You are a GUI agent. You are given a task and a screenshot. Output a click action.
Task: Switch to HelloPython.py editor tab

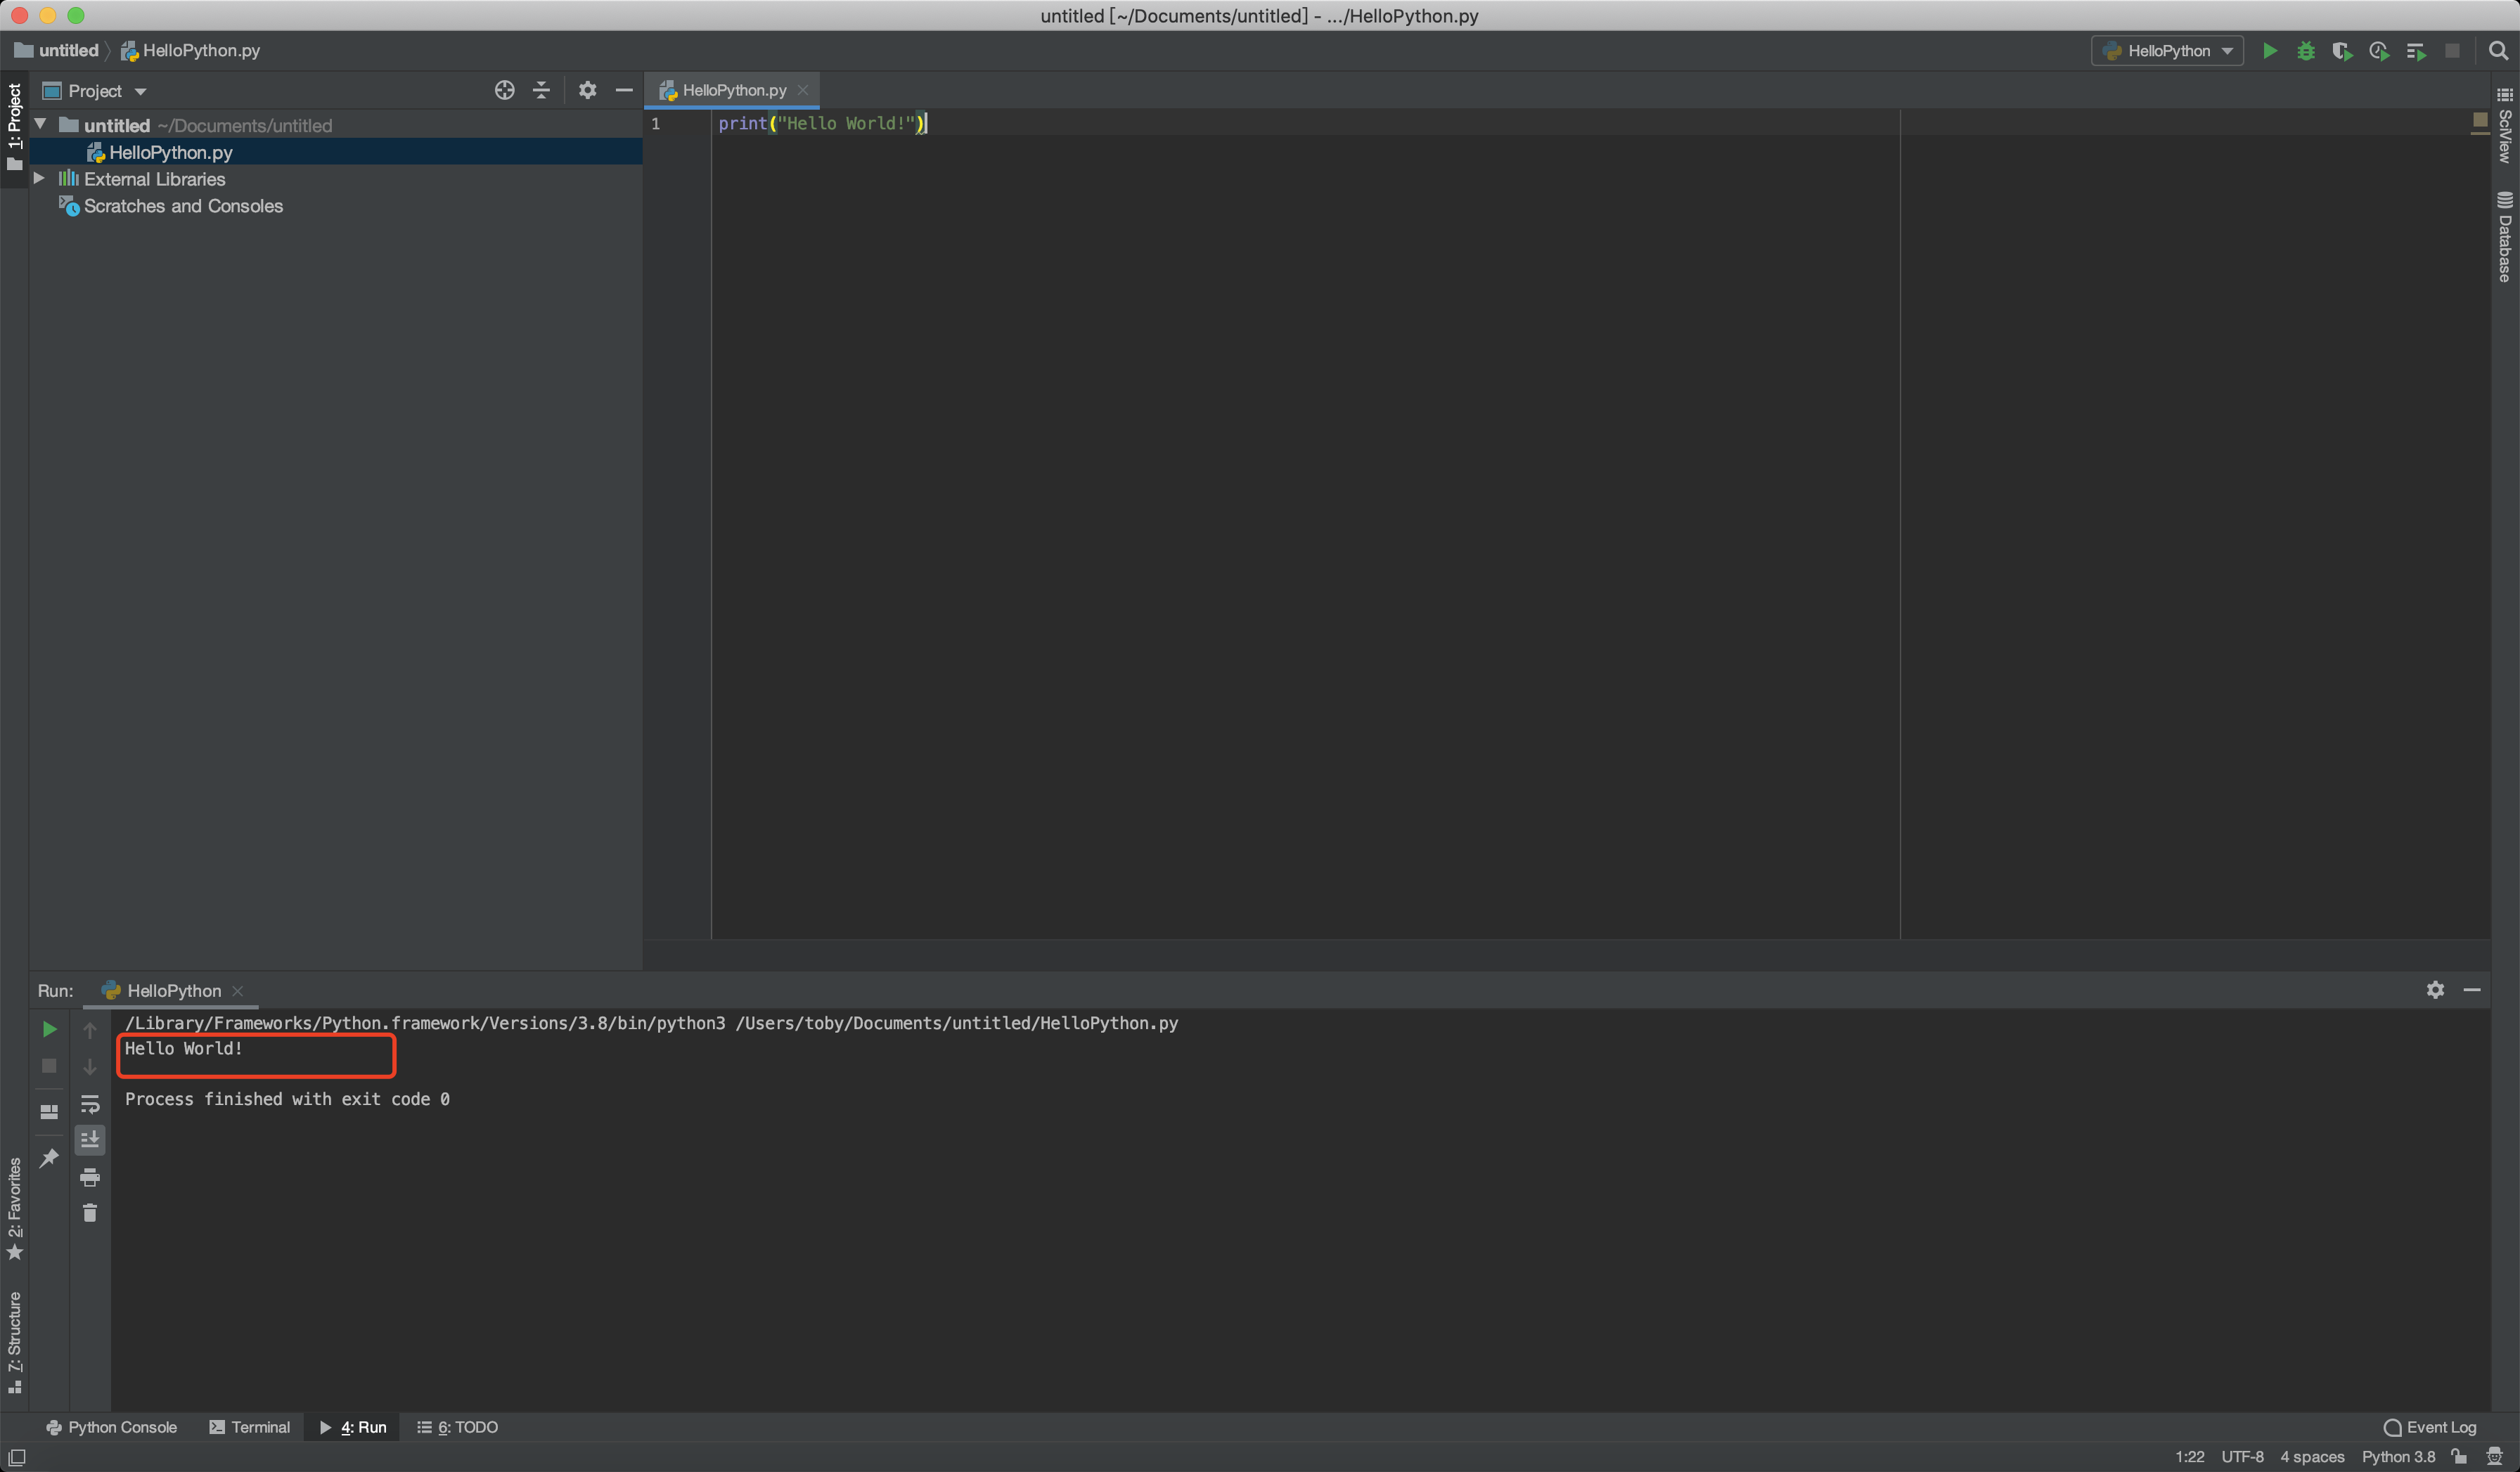point(733,90)
